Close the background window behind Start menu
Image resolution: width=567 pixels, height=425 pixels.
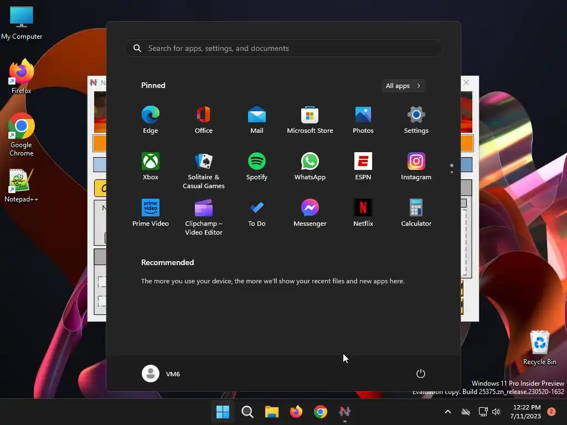[466, 82]
